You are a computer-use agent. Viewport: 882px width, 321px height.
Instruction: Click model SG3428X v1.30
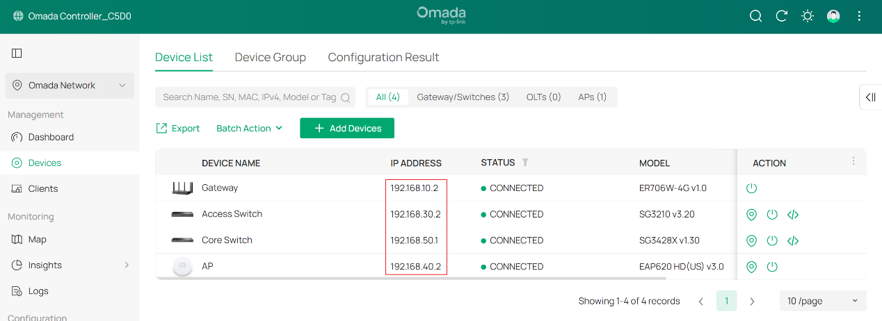coord(669,240)
